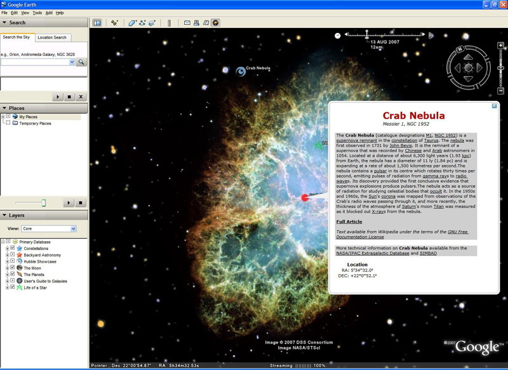
Task: Click the time slider handle
Action: coord(367,34)
